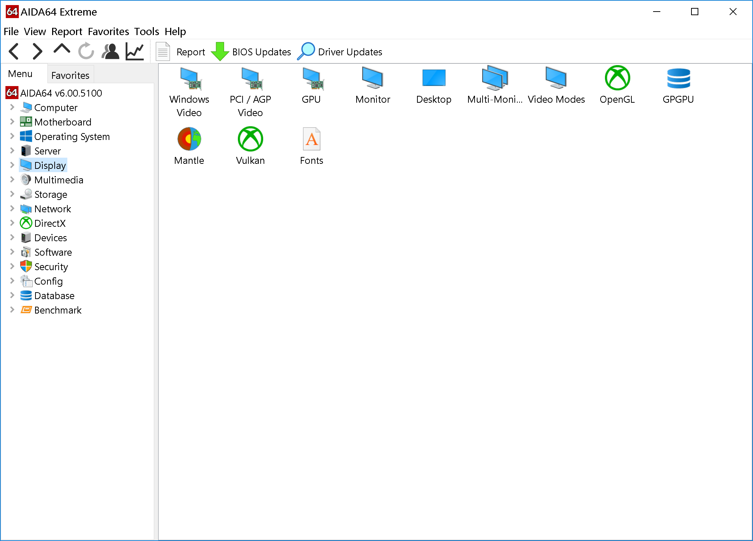Select Motherboard in the tree

[x=55, y=122]
